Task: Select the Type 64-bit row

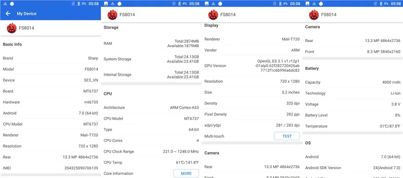Action: 151,129
